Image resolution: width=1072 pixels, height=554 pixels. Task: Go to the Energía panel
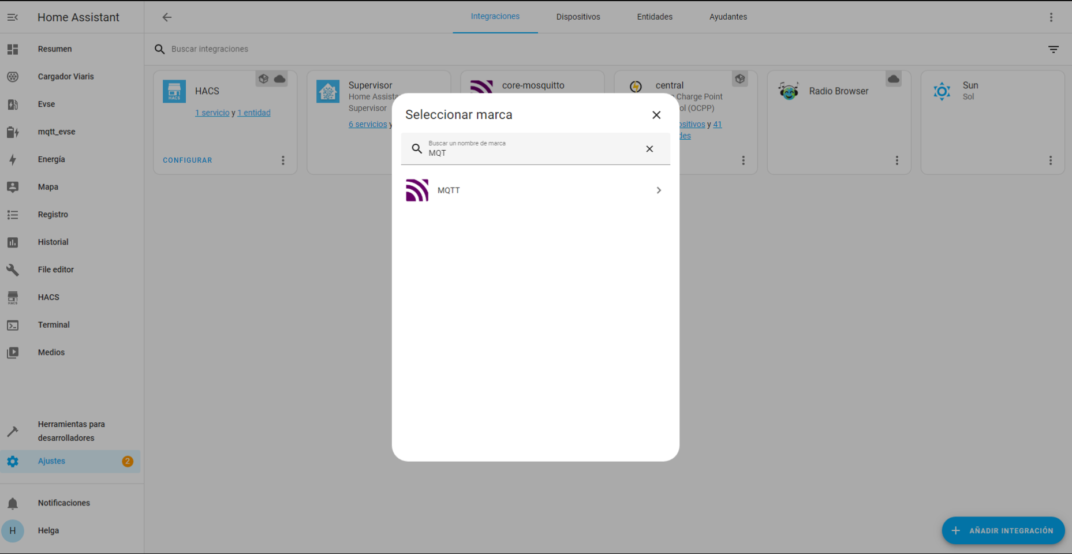point(70,159)
